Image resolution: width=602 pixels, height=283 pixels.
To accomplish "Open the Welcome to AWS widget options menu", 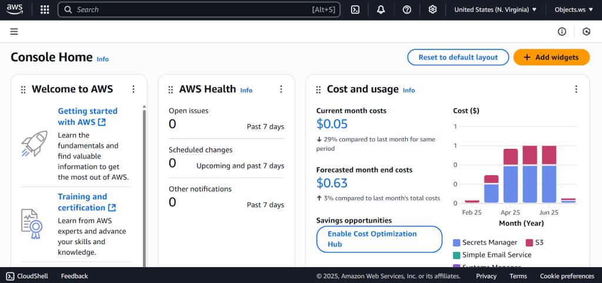I will click(133, 89).
